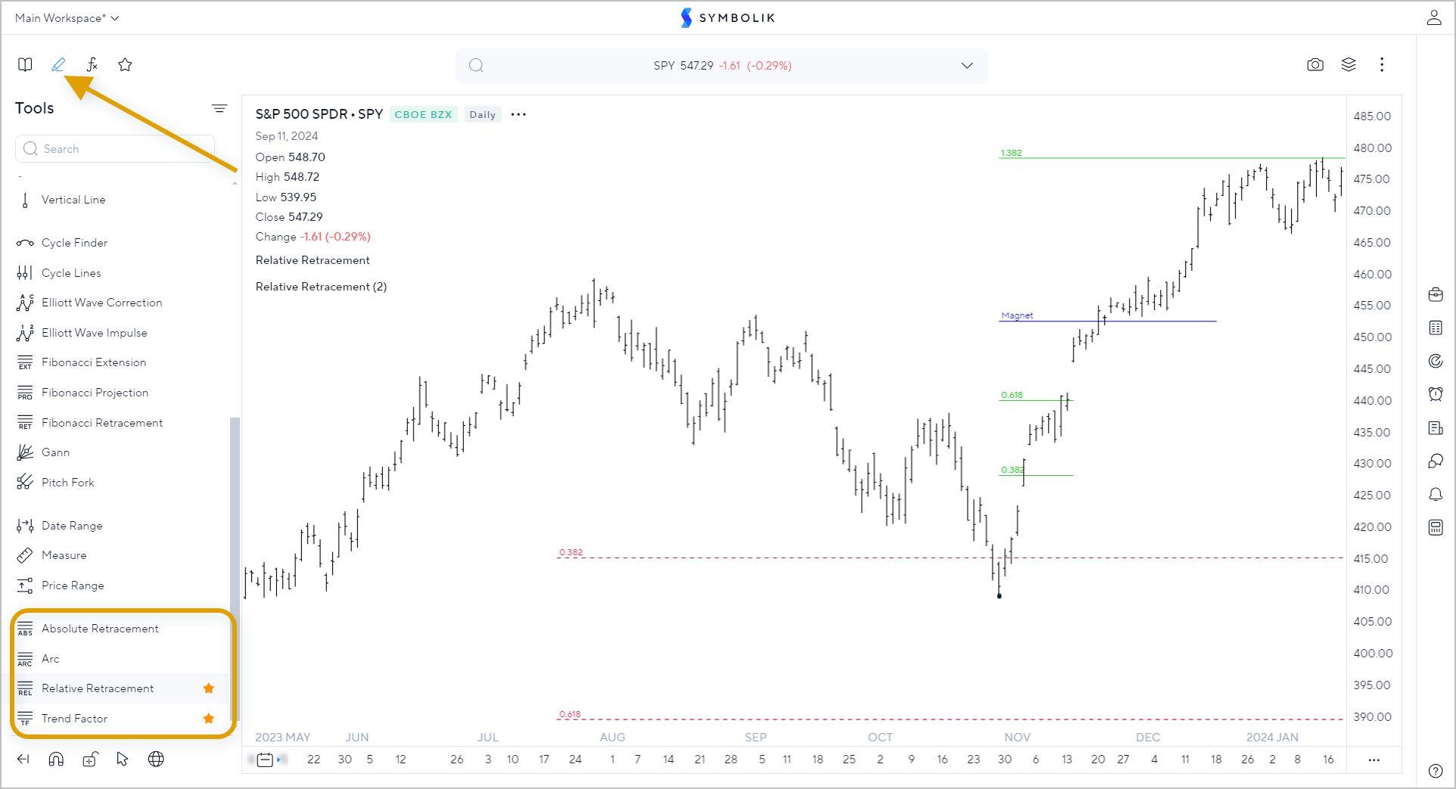The height and width of the screenshot is (789, 1456).
Task: Unfavorite Relative Retracement via its orange star
Action: coord(209,688)
